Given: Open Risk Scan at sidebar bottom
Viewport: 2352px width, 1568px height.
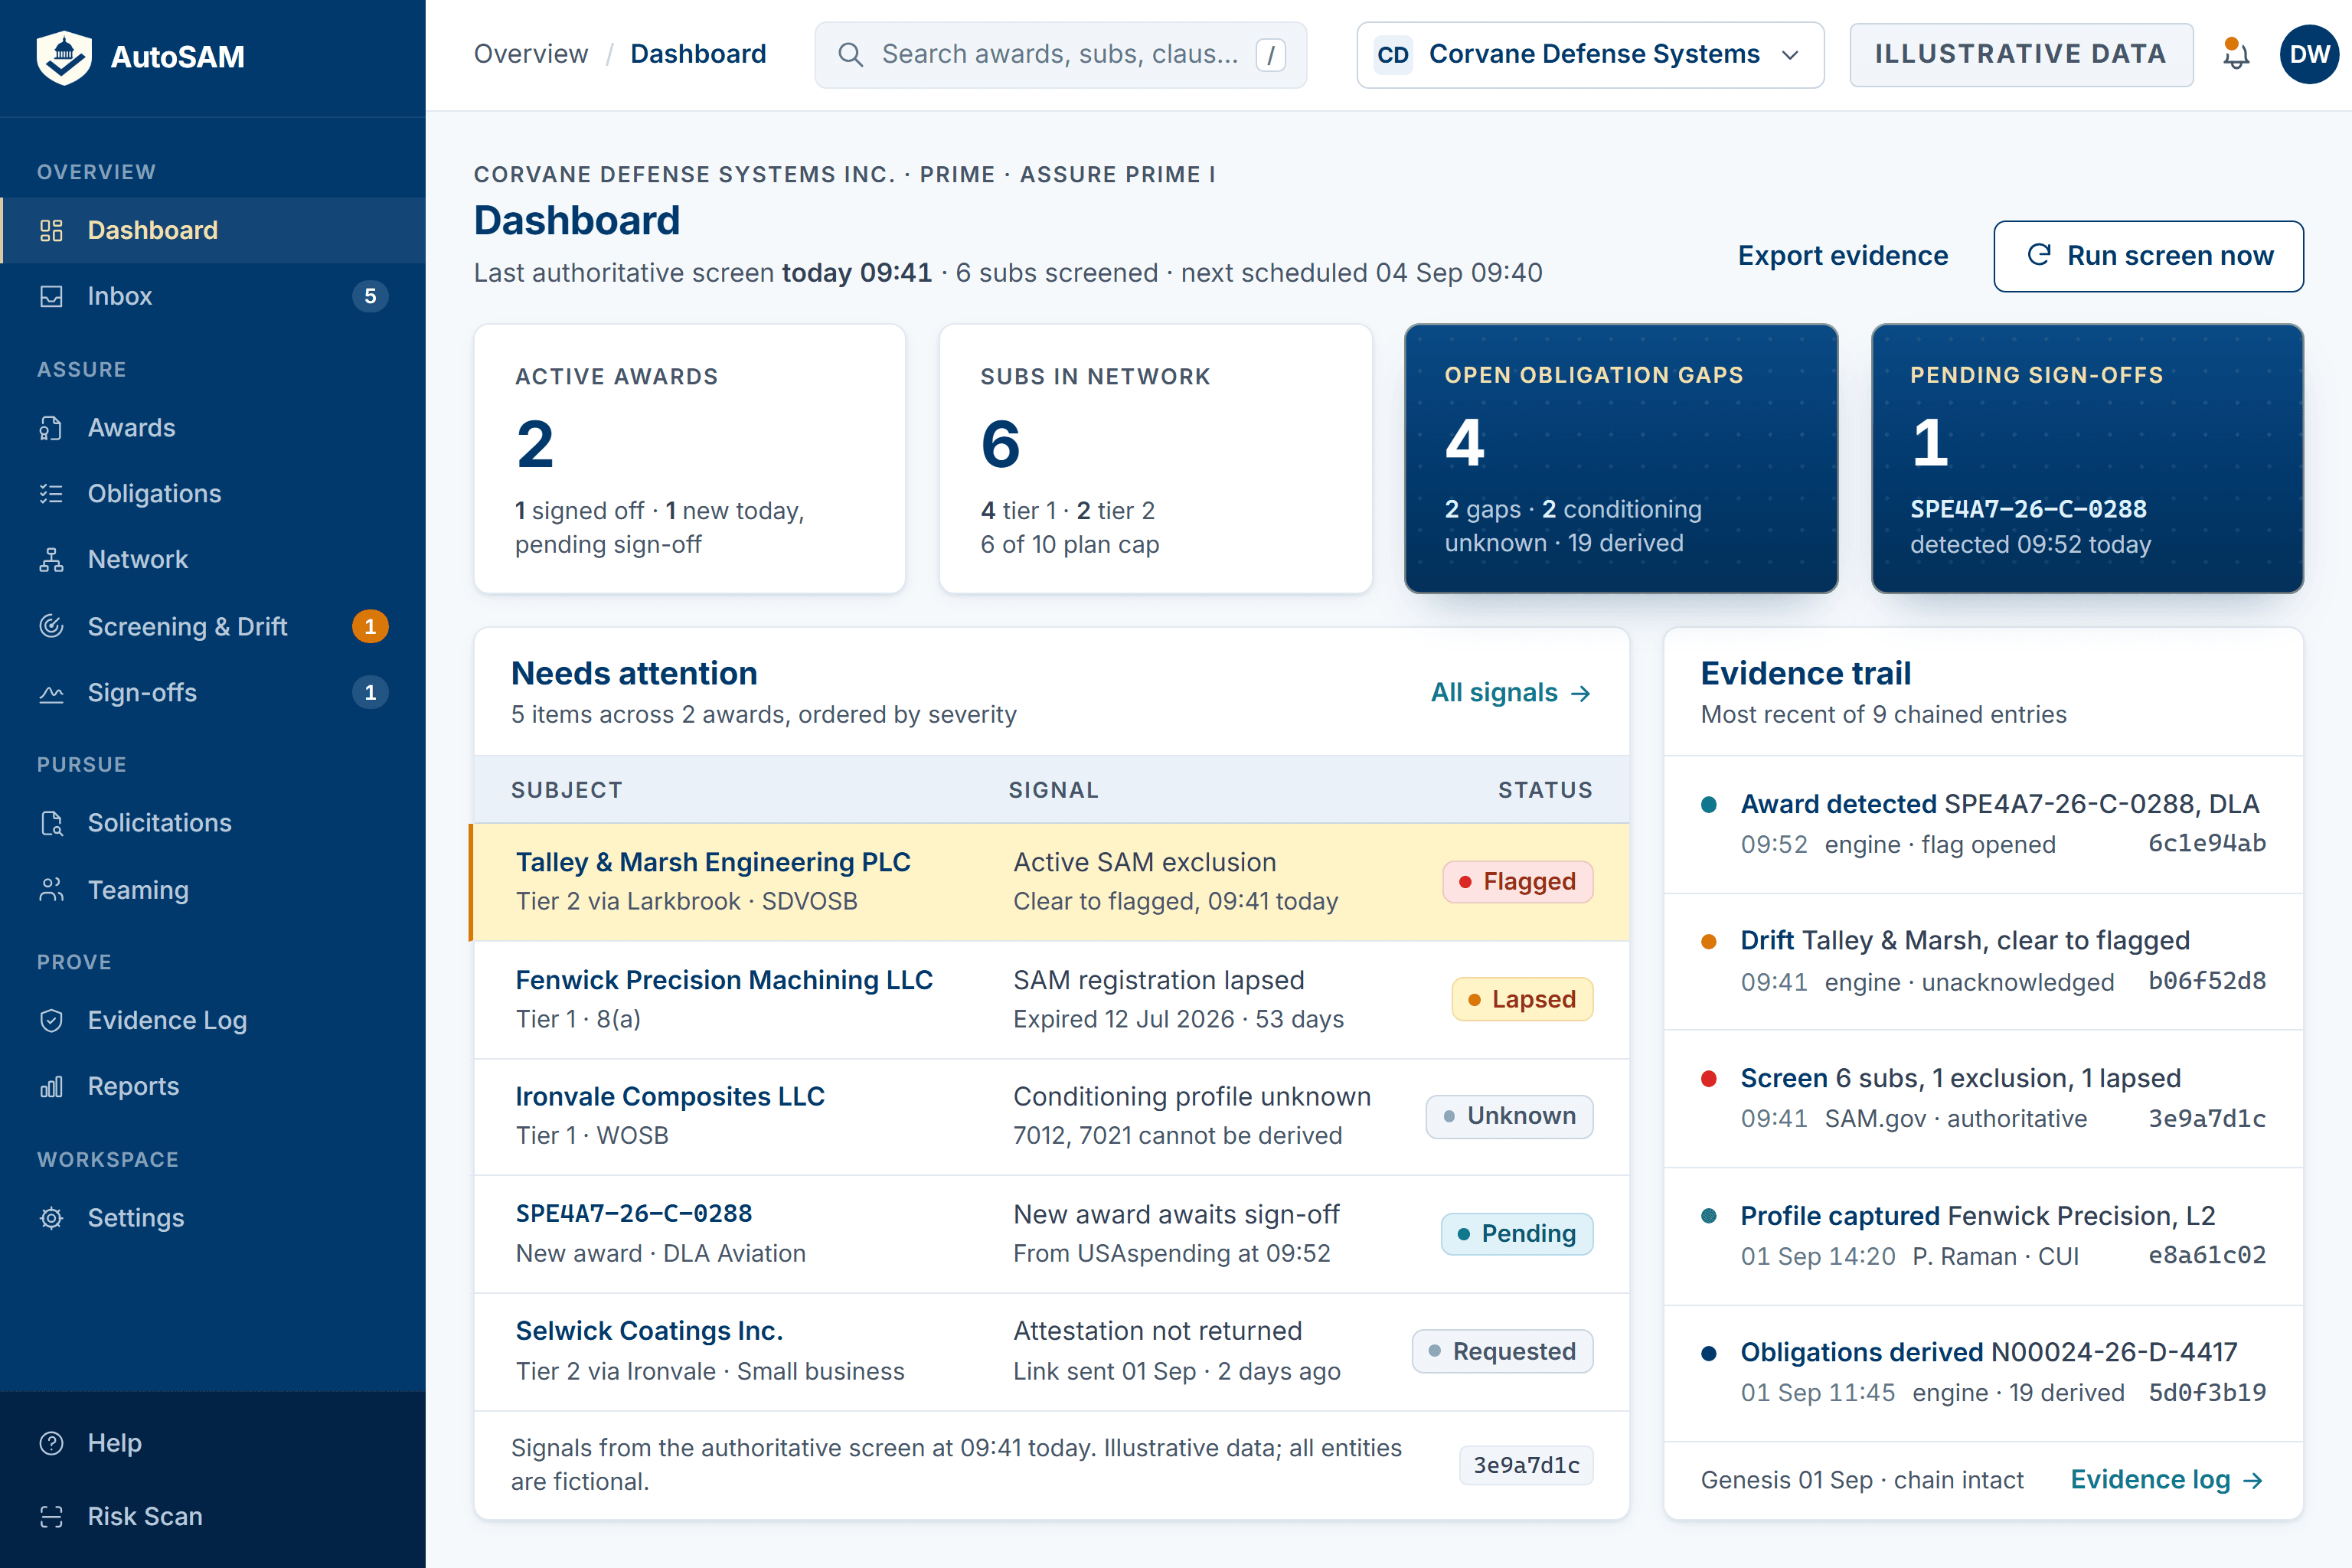Looking at the screenshot, I should [x=213, y=1516].
